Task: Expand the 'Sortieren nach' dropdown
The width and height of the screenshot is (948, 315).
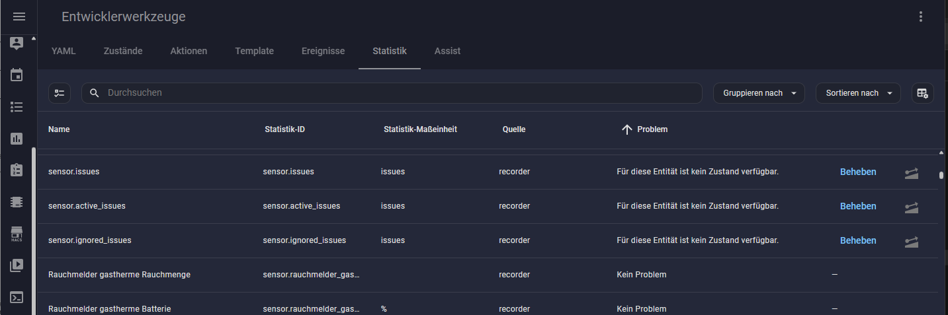Action: pyautogui.click(x=858, y=93)
